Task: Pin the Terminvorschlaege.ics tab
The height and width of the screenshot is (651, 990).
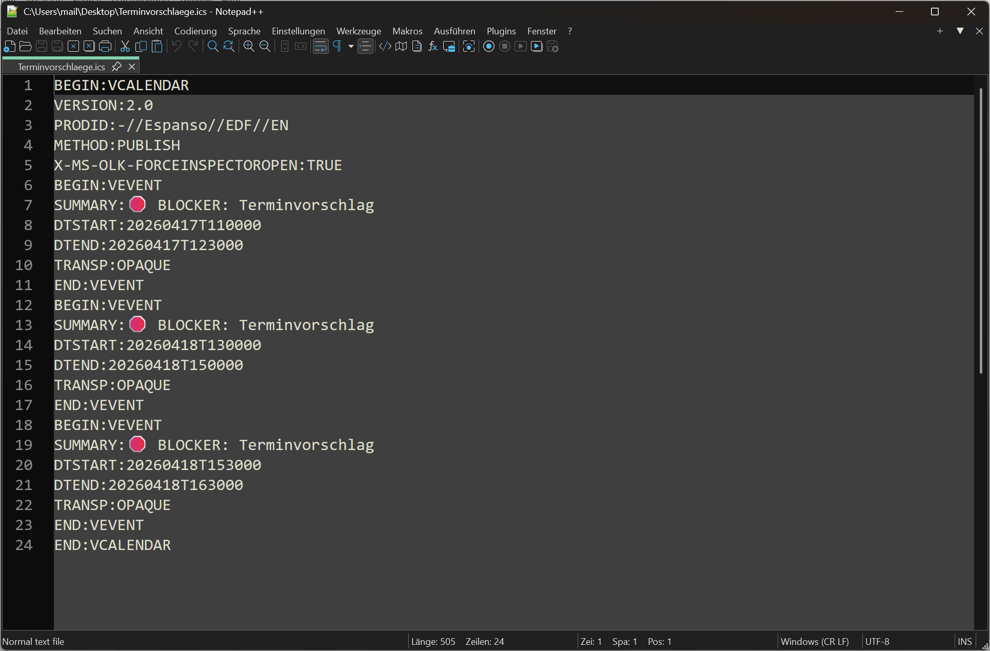Action: point(116,67)
